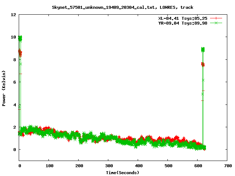
Task: Click the y-axis tick label '4'
Action: [15, 105]
